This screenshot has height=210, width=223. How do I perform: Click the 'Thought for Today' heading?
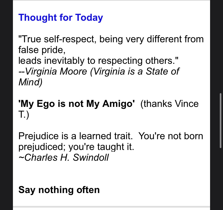(61, 18)
